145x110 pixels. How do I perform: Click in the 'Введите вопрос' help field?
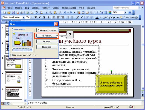coord(126,8)
